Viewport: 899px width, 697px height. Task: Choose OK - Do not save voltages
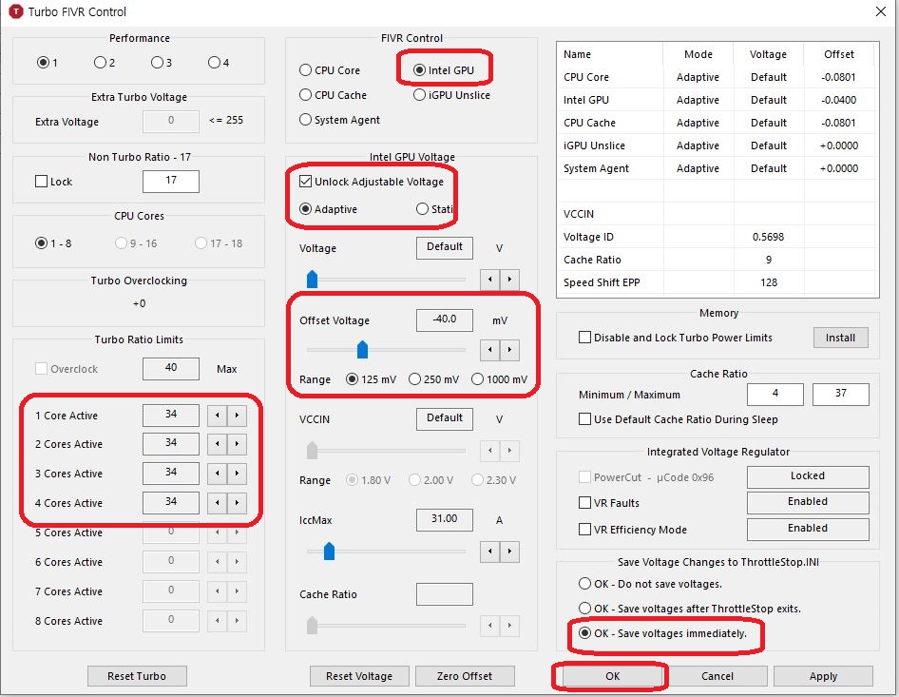pyautogui.click(x=650, y=584)
